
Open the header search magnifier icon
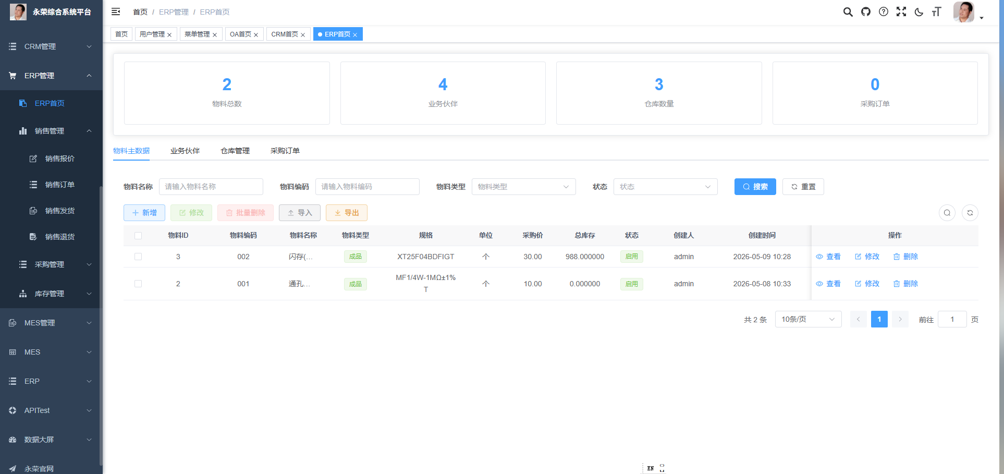coord(848,12)
